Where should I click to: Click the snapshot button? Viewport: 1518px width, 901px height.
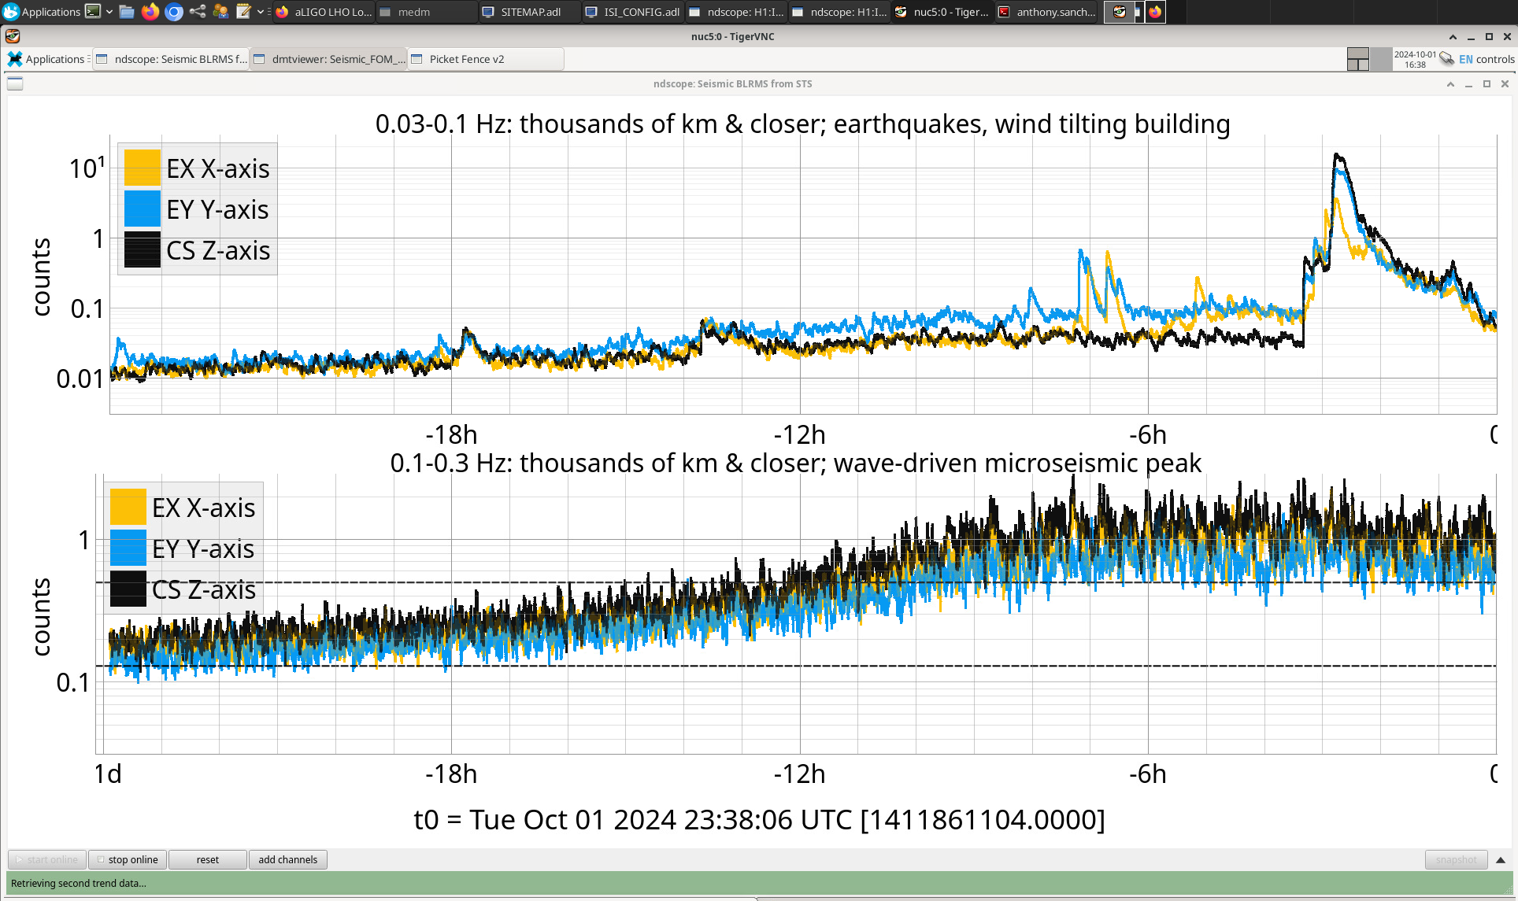[x=1456, y=859]
